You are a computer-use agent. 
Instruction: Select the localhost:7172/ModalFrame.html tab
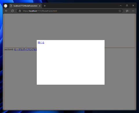click(x=25, y=6)
